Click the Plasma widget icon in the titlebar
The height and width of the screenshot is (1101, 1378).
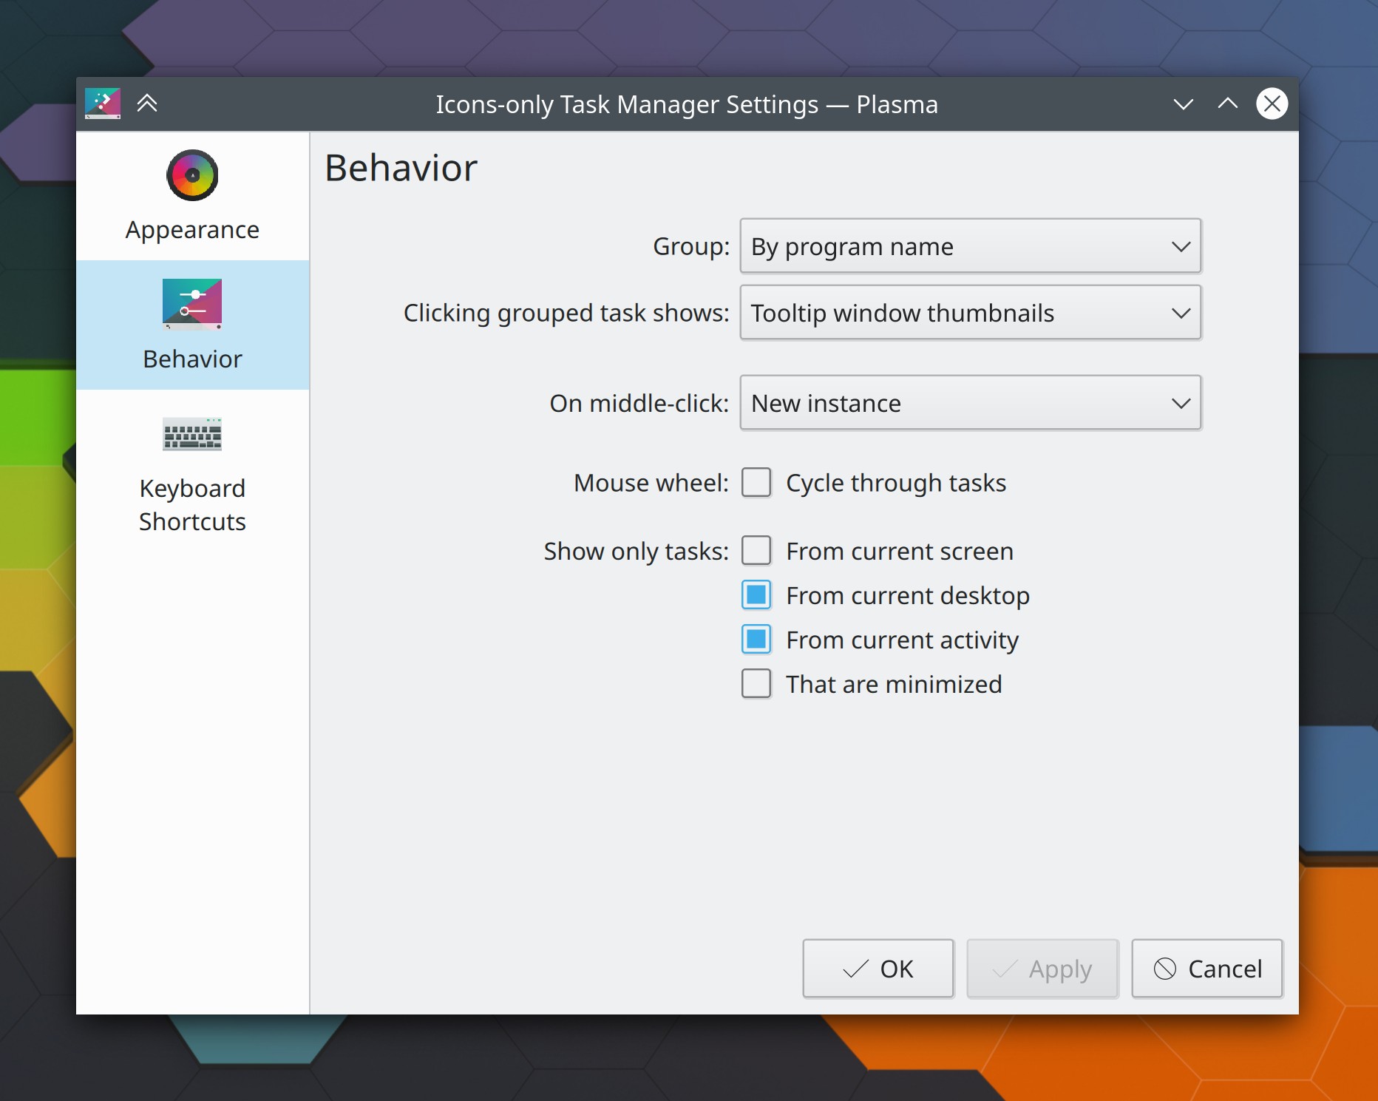tap(102, 104)
